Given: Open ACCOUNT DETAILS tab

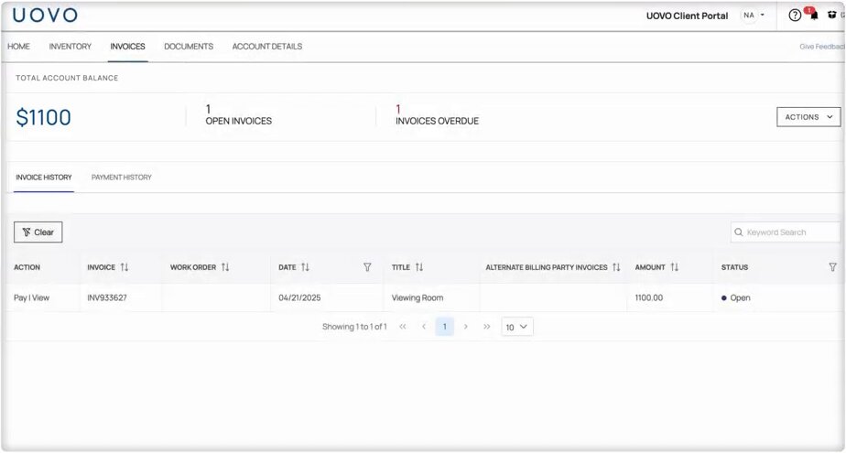Looking at the screenshot, I should [267, 47].
